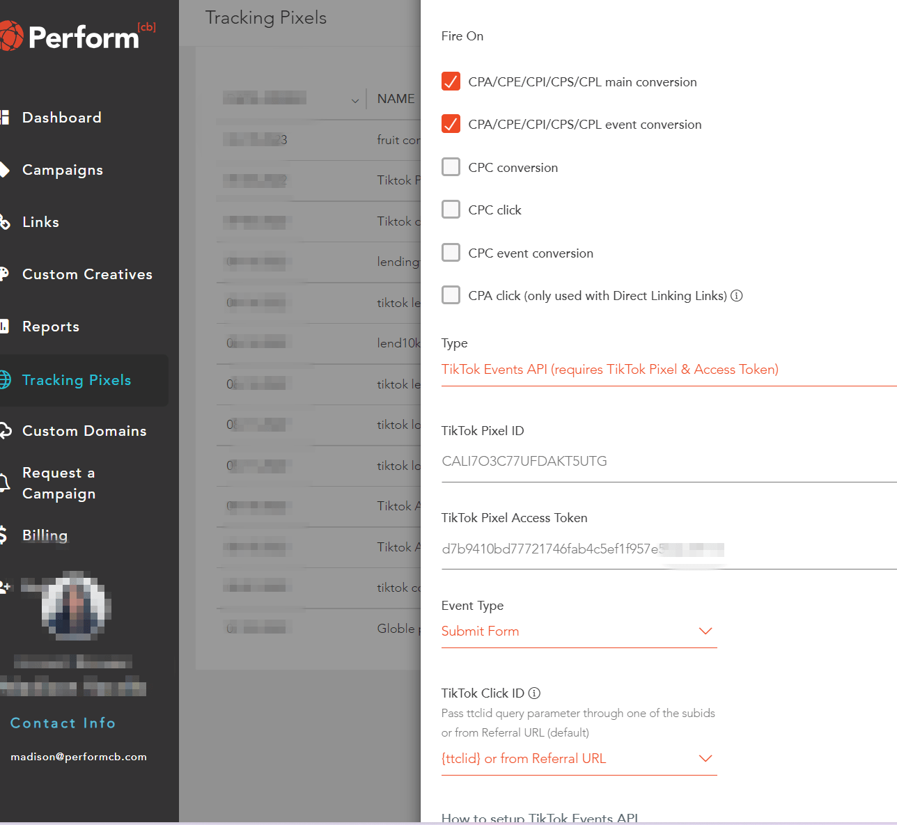The height and width of the screenshot is (825, 897).
Task: Click the Custom Creatives palette icon
Action: pos(4,274)
